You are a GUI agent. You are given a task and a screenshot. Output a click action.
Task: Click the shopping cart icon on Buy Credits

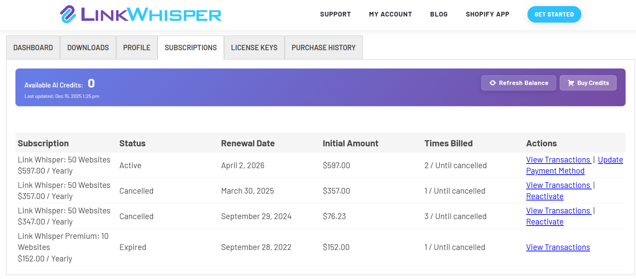point(571,82)
